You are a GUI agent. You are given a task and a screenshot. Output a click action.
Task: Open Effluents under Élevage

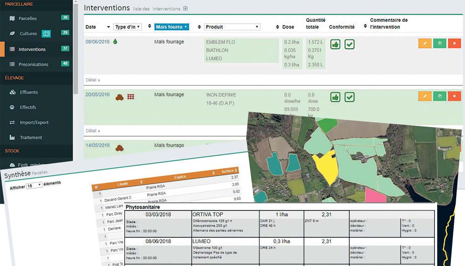29,92
